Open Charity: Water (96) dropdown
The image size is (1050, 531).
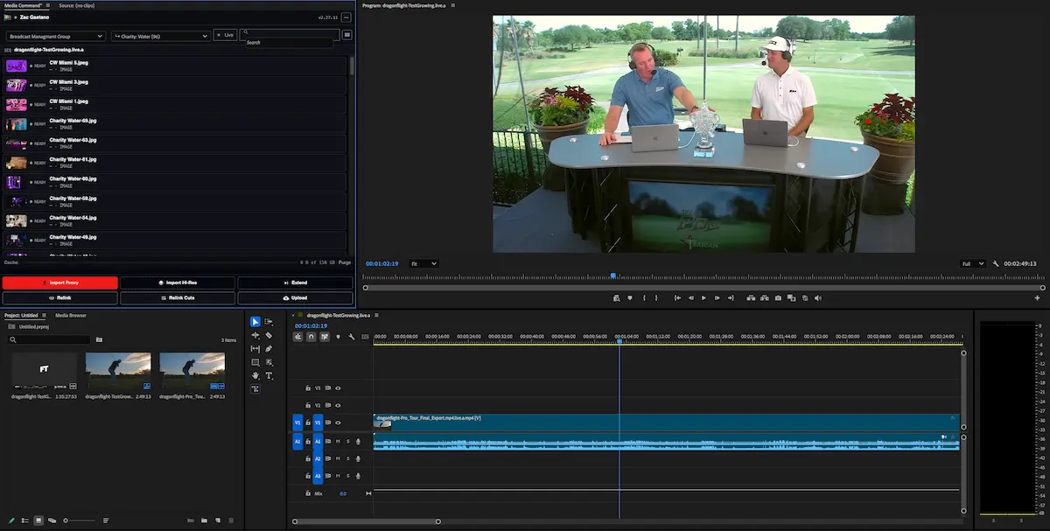pos(160,36)
